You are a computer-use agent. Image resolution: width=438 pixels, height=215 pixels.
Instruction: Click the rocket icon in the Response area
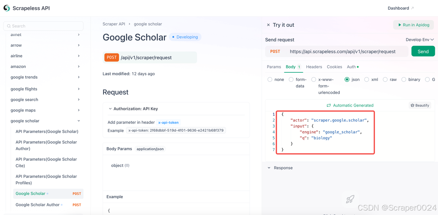click(x=350, y=199)
